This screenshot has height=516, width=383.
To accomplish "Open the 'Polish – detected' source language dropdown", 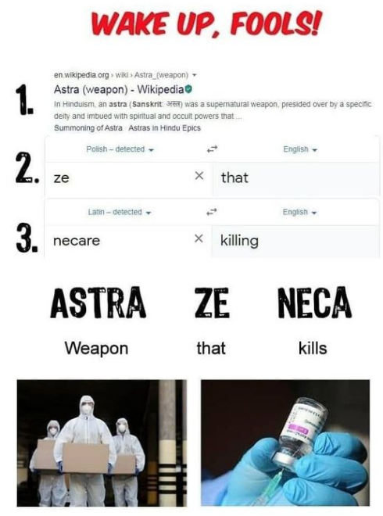I will point(120,149).
